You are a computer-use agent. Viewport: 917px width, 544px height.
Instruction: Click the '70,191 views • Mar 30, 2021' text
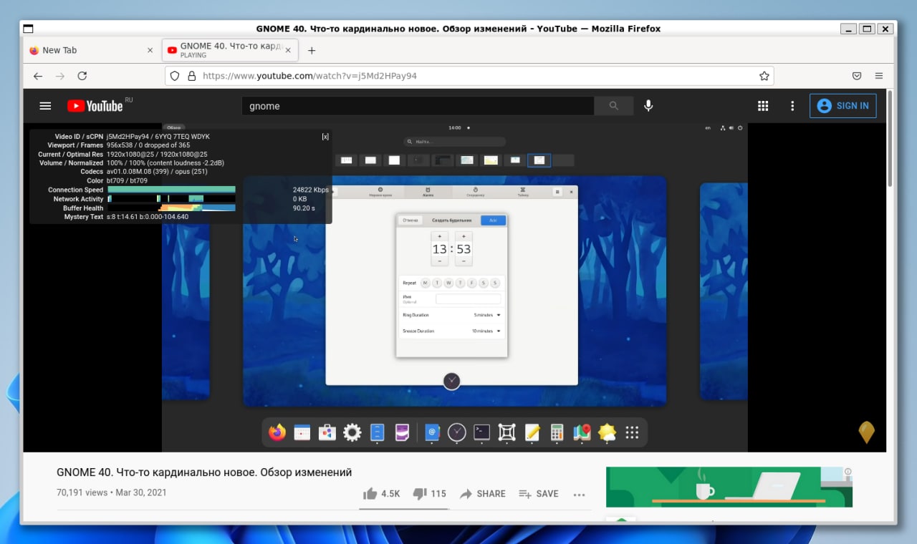tap(112, 493)
